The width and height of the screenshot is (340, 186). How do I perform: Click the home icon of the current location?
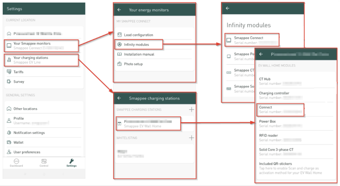(x=9, y=34)
